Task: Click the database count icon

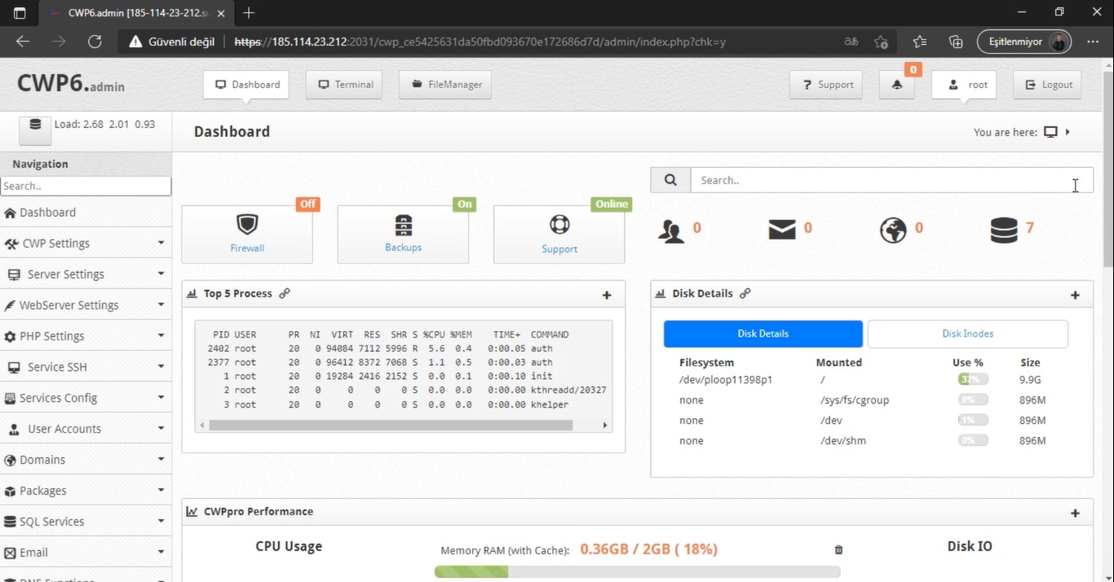Action: pyautogui.click(x=1004, y=231)
